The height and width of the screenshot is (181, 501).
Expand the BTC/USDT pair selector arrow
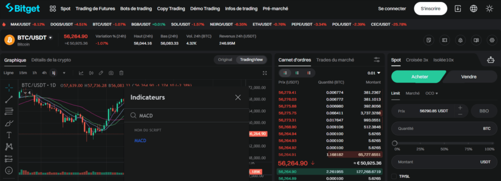click(x=50, y=38)
